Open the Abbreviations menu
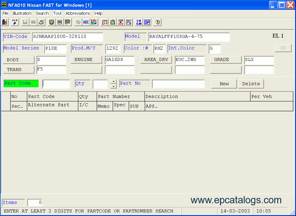Image resolution: width=296 pixels, height=216 pixels. point(78,13)
